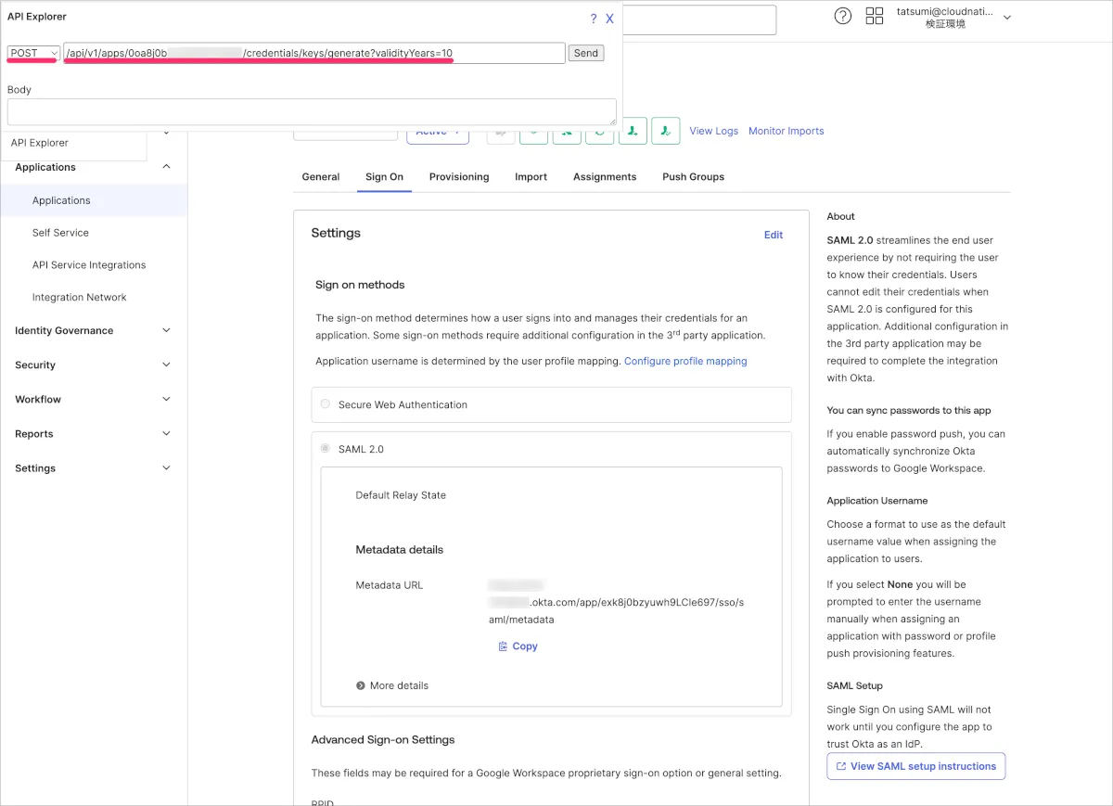Screen dimensions: 1113x806
Task: Expand the Identity Governance sidebar section
Action: point(93,330)
